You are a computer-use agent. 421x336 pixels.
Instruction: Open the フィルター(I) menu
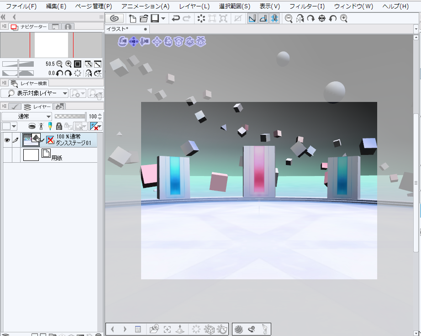point(307,6)
